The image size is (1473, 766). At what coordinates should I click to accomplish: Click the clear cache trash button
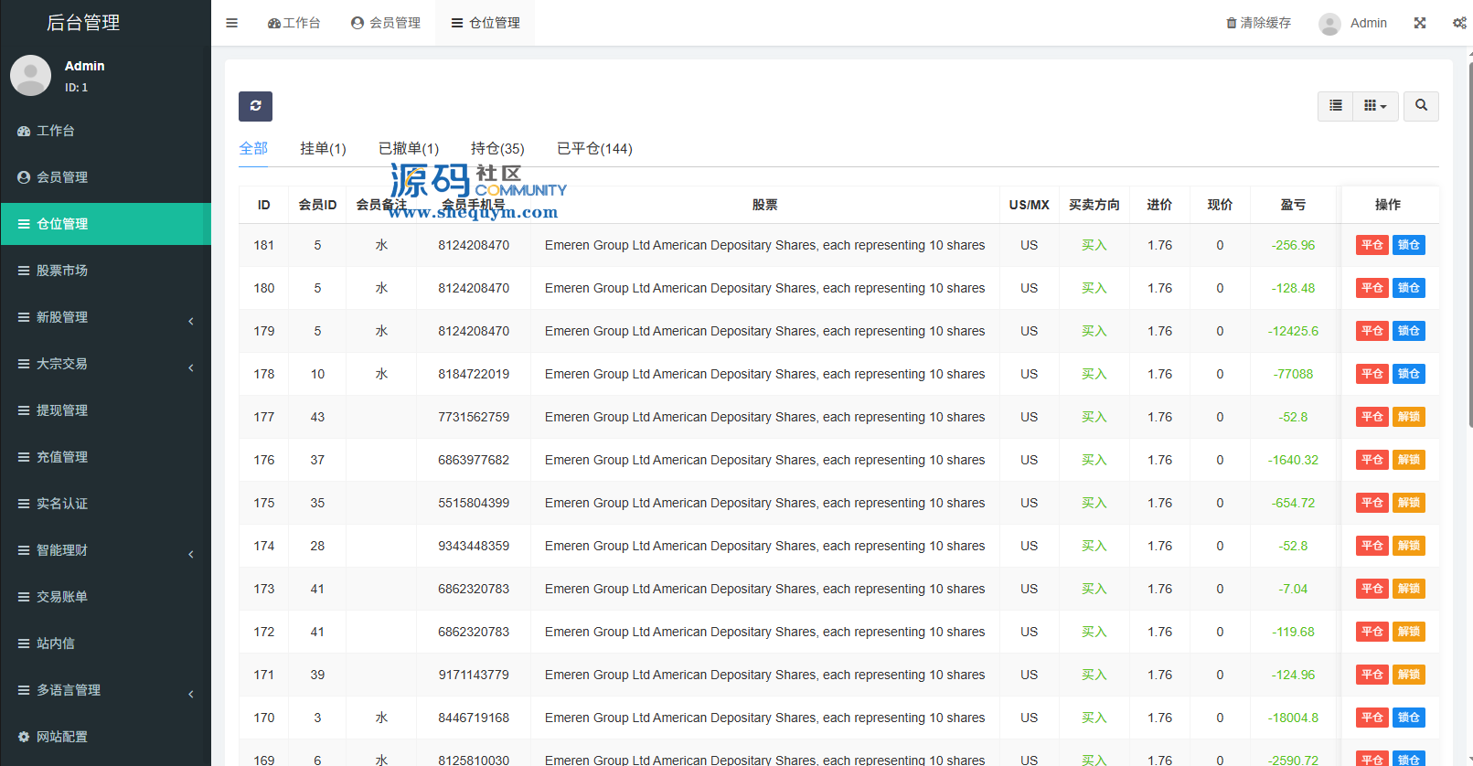[x=1258, y=23]
